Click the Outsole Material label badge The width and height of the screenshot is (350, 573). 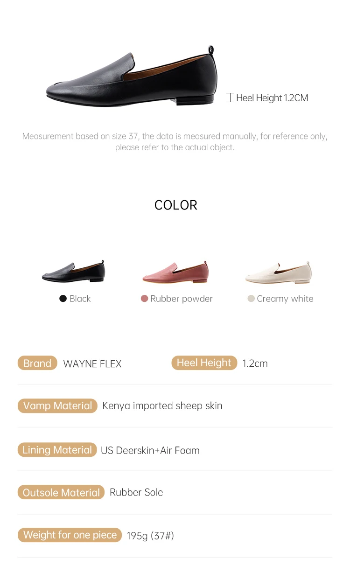pyautogui.click(x=61, y=493)
